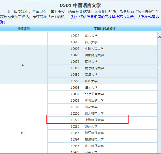The image size is (161, 154).
Task: Click the scroll-up arrow of the table scrollbar
Action: coord(159,37)
